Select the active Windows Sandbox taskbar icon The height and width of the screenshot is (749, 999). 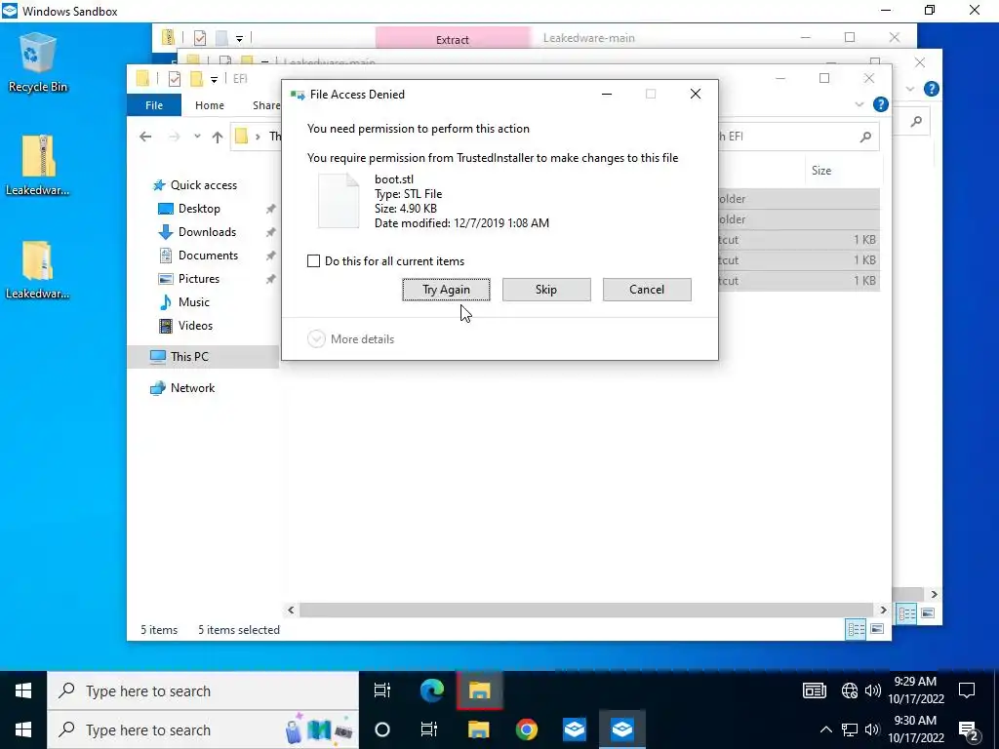[621, 729]
